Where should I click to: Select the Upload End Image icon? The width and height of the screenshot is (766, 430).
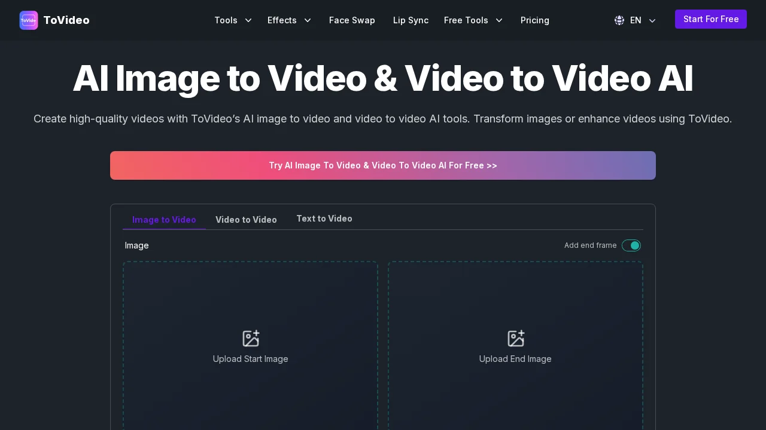tap(515, 338)
